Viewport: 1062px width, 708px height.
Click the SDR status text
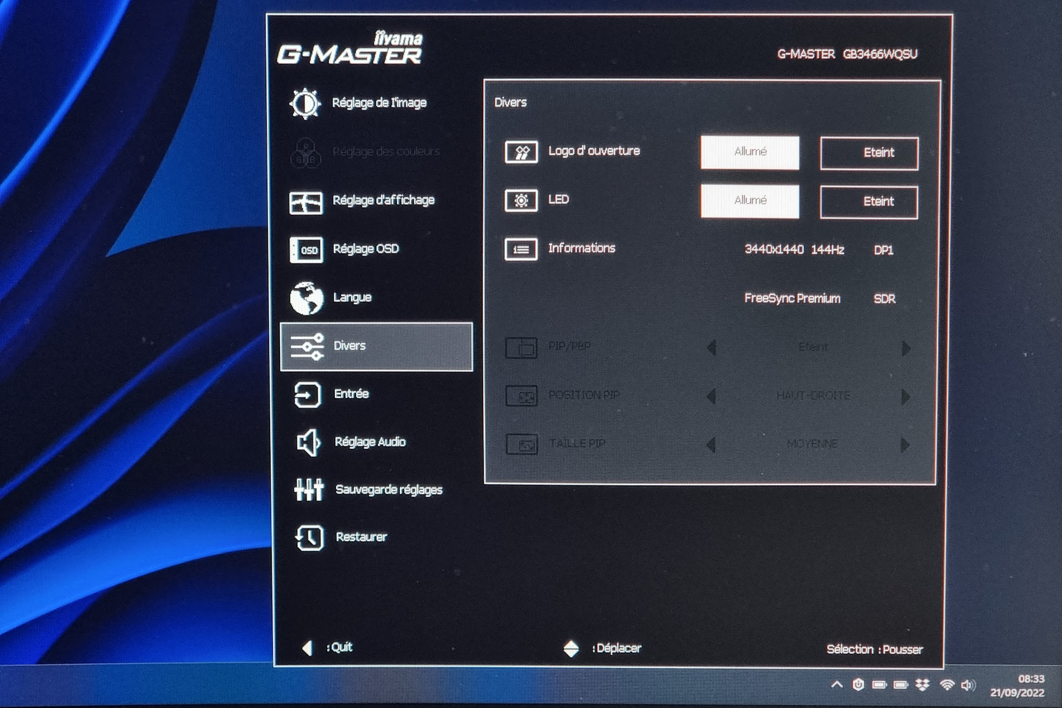coord(884,299)
